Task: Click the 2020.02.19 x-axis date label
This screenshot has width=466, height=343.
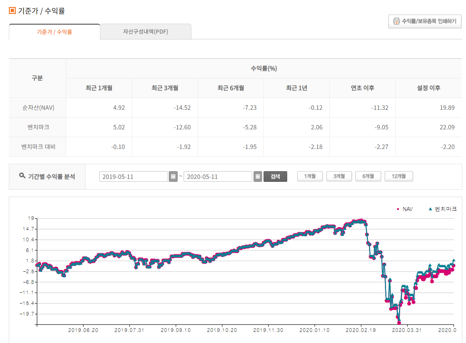Action: tap(361, 330)
